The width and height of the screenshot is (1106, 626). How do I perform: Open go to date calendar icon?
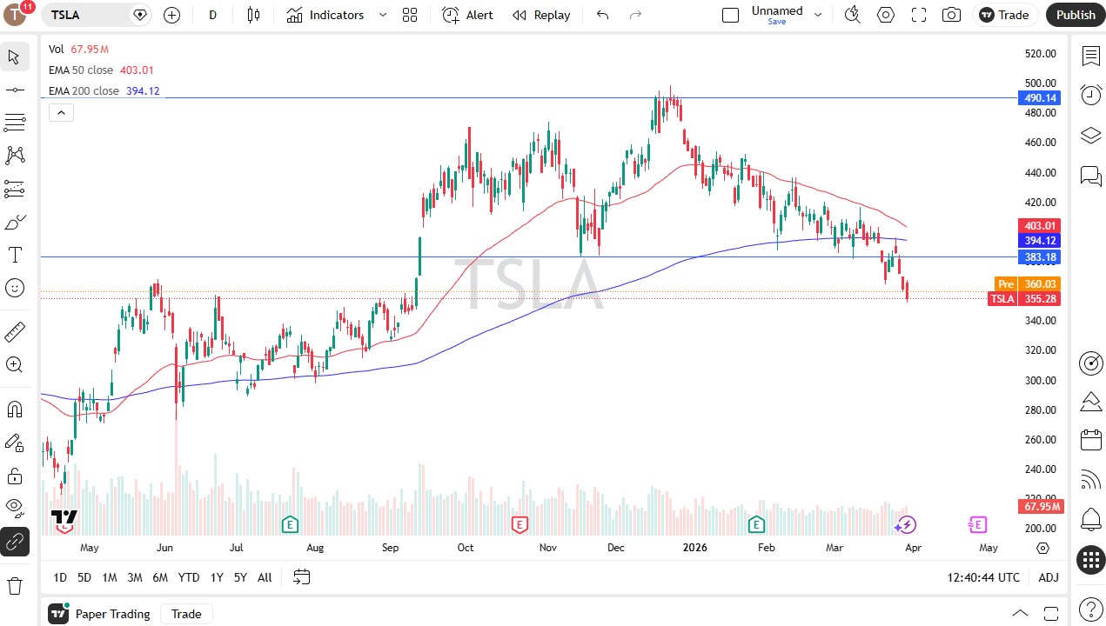(x=302, y=577)
